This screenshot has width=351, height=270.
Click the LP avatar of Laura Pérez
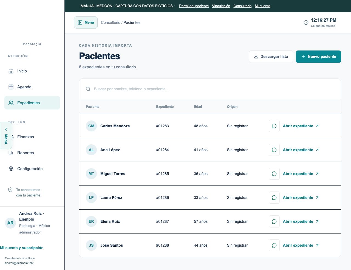tap(91, 198)
